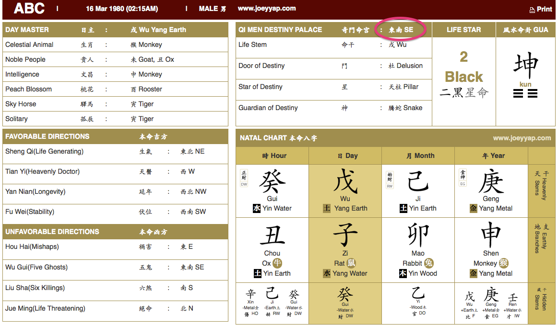Click Yan Nian(Longevity) row

click(x=115, y=194)
